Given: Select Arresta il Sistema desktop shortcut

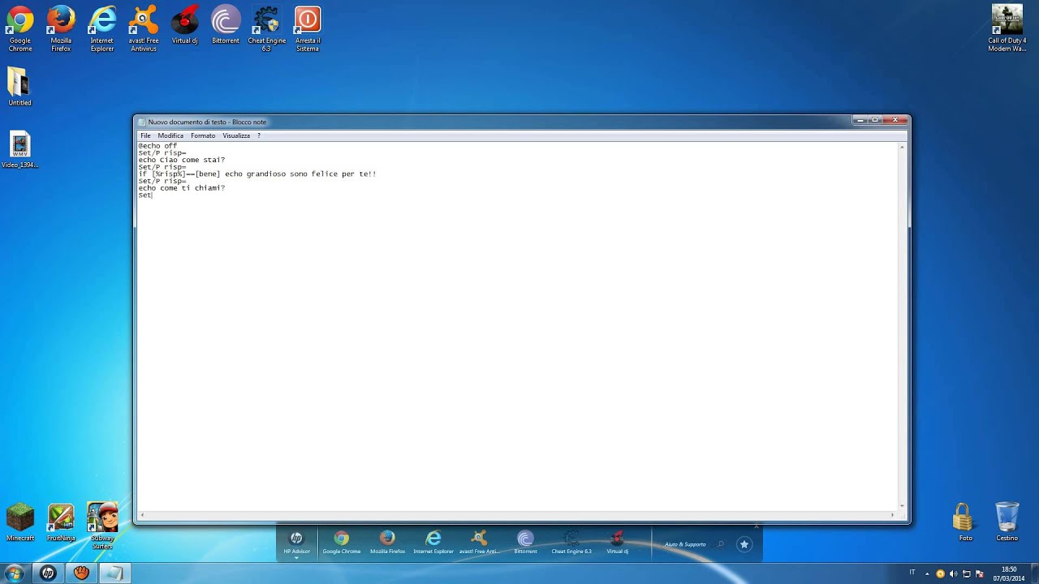Looking at the screenshot, I should click(308, 28).
